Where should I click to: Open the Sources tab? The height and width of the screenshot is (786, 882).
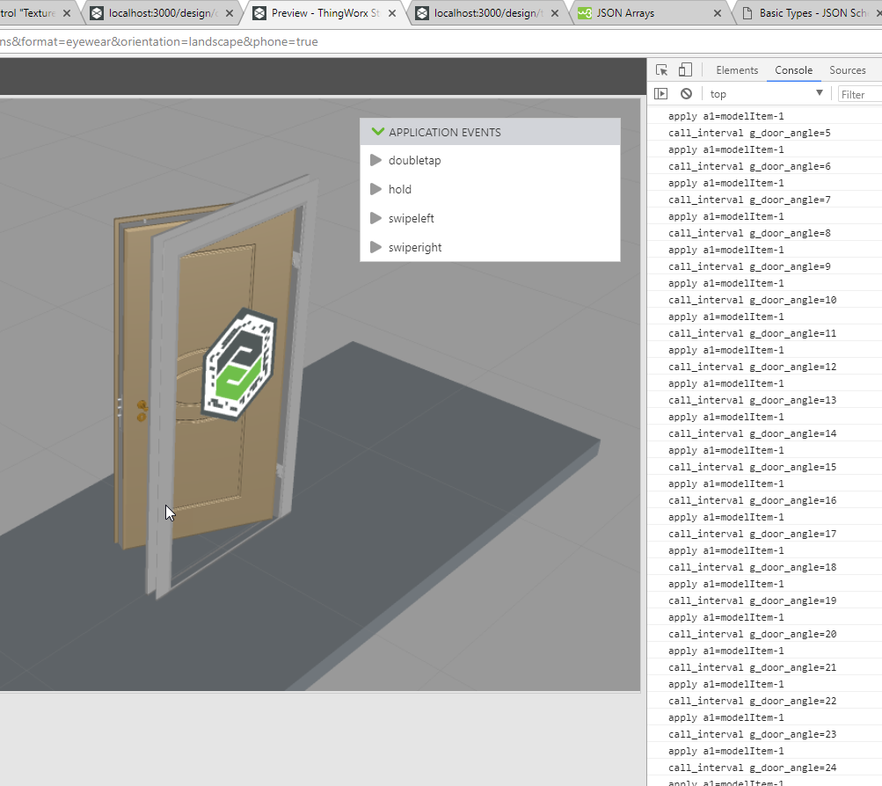[847, 70]
